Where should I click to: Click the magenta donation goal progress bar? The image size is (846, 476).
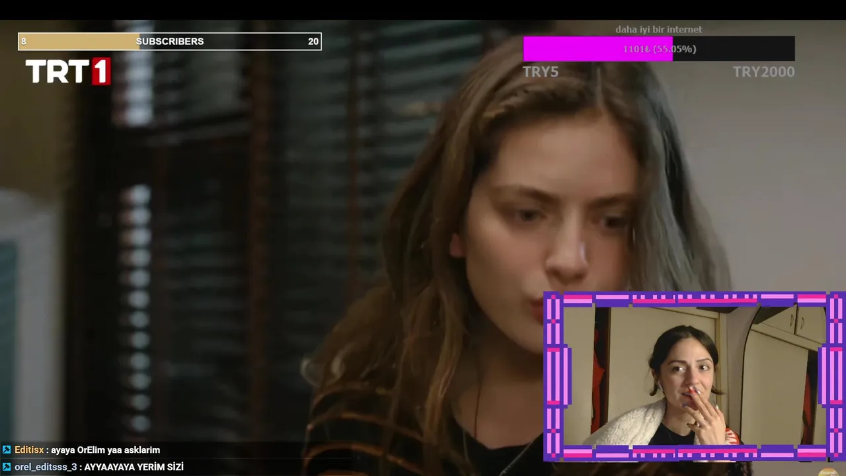pos(659,49)
